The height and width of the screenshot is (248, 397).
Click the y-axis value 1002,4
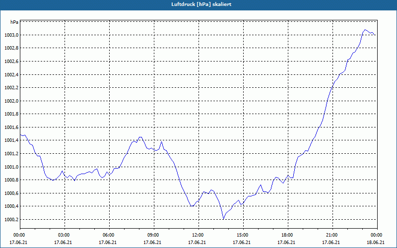tap(11, 75)
